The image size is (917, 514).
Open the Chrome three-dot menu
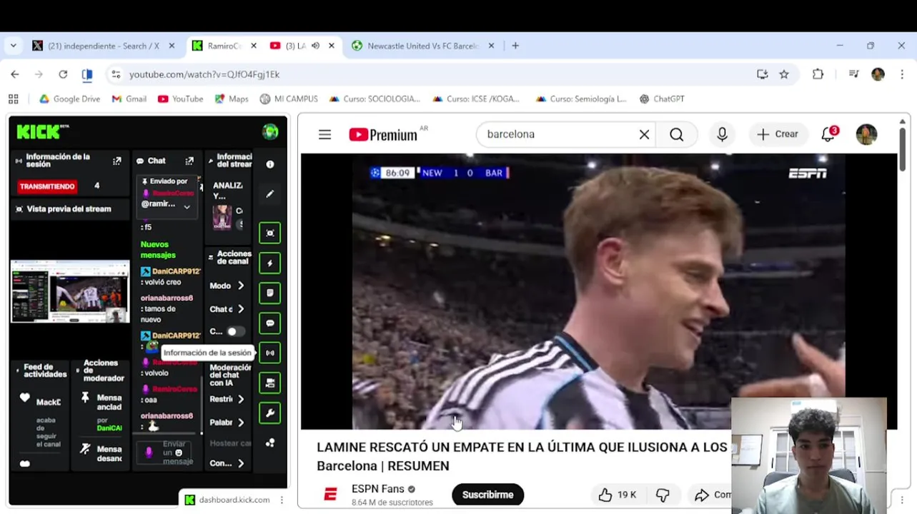902,74
